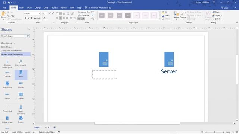Pick the Mainframe stencil shape

[7, 85]
